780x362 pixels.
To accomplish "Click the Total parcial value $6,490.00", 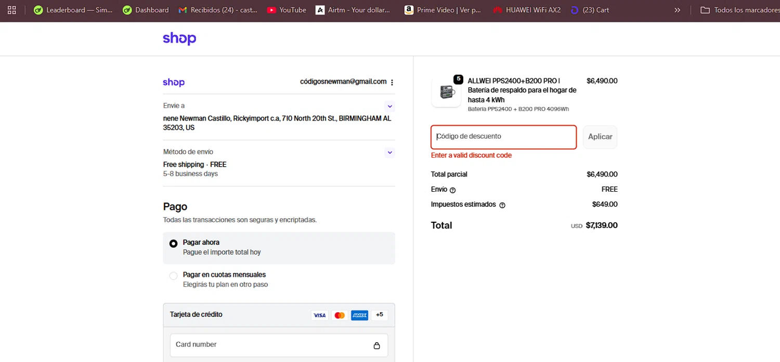I will pyautogui.click(x=602, y=175).
